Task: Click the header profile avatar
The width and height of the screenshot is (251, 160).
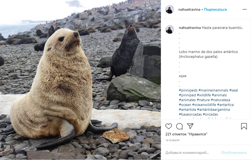Action: coord(169,9)
